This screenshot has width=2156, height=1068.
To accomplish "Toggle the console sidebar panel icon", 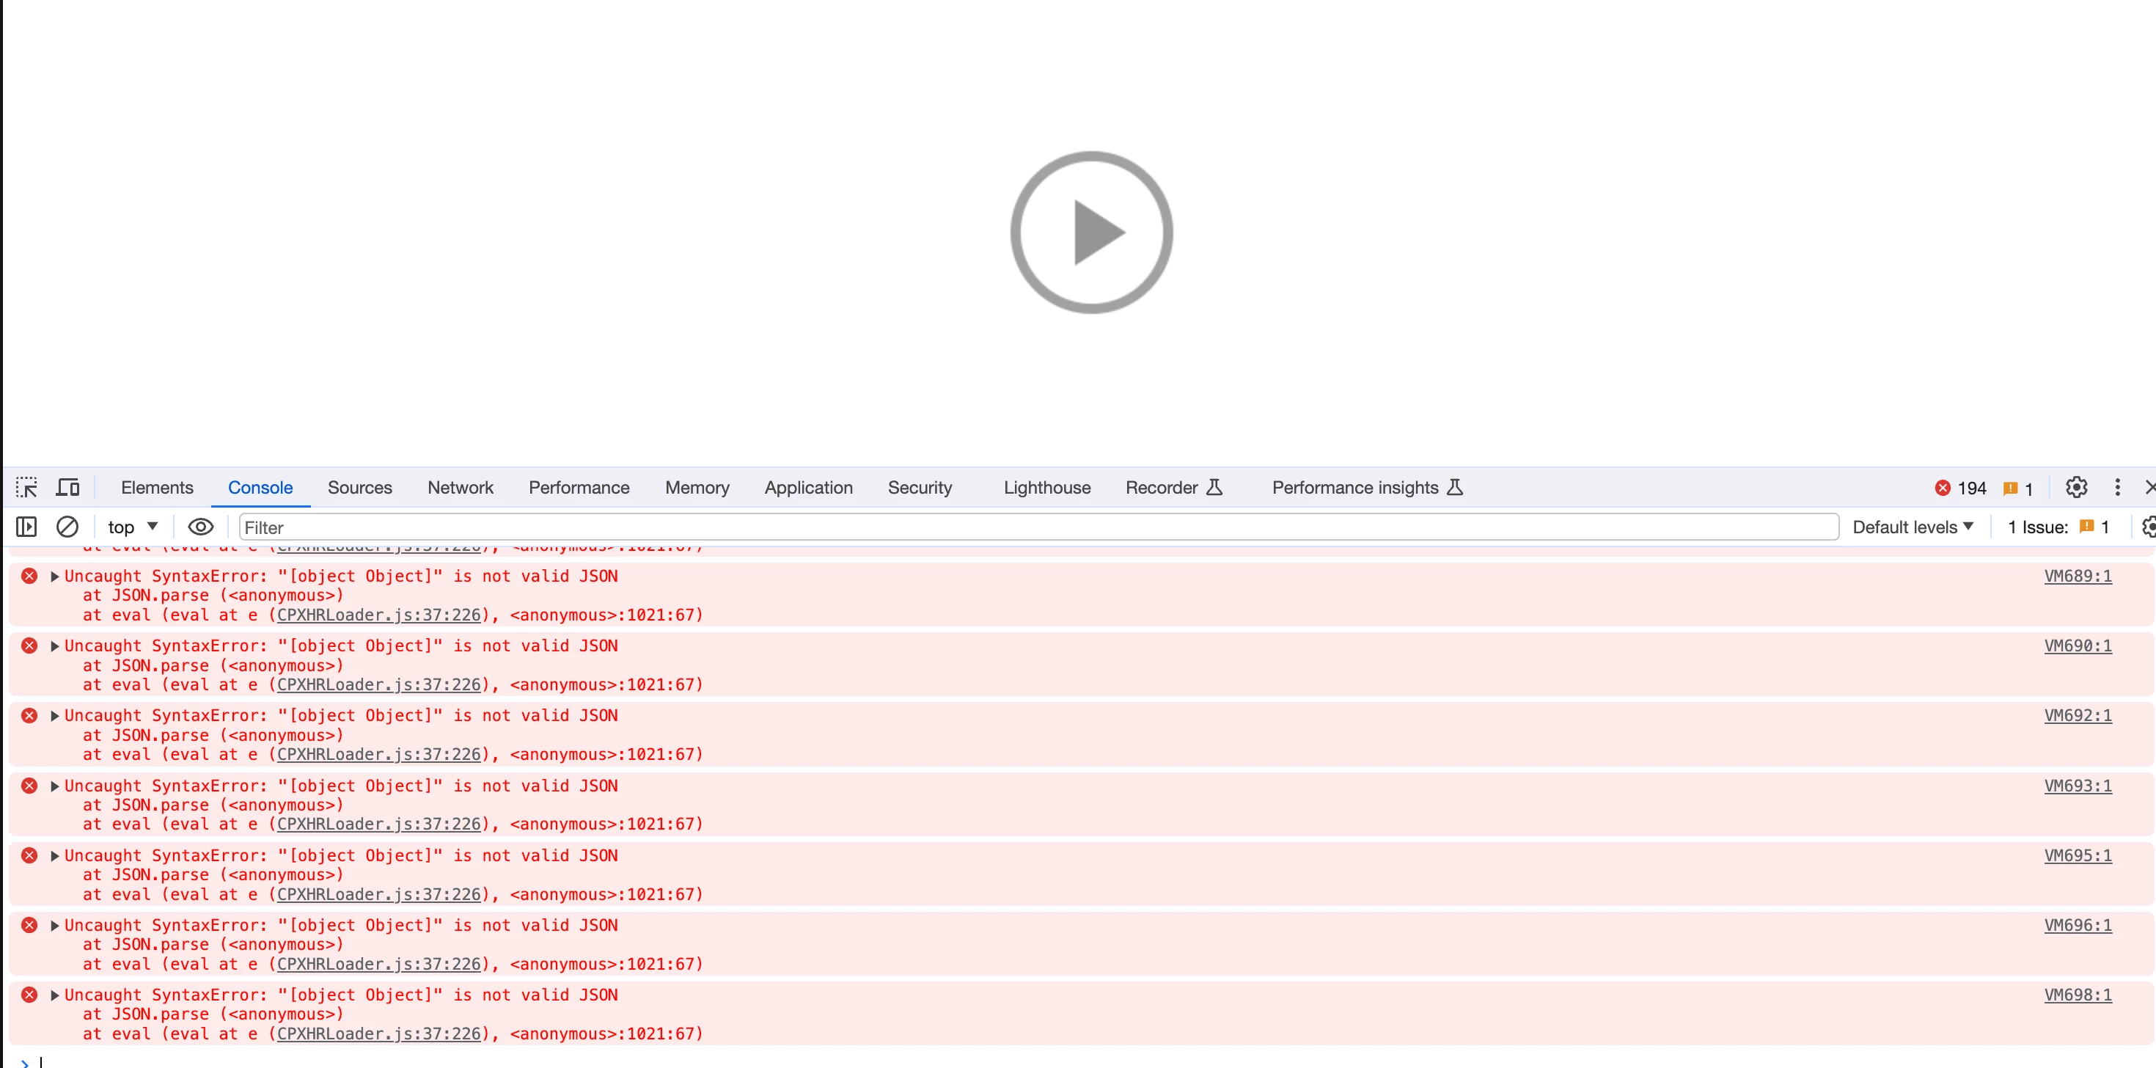I will [26, 527].
